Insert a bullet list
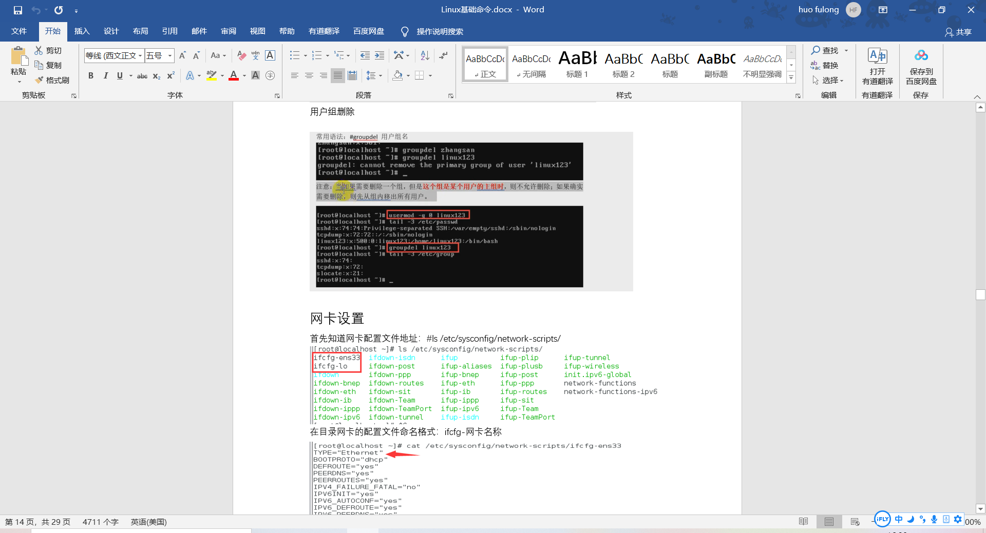This screenshot has width=986, height=533. pos(294,55)
